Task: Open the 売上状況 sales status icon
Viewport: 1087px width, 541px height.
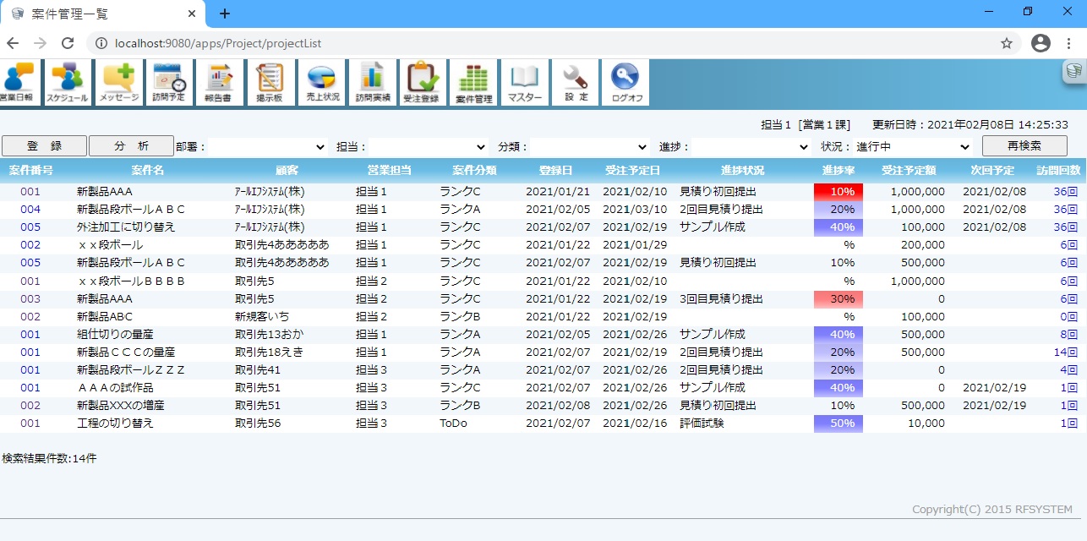Action: [321, 83]
